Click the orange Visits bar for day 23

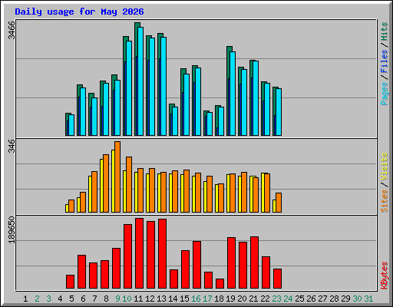click(x=279, y=203)
